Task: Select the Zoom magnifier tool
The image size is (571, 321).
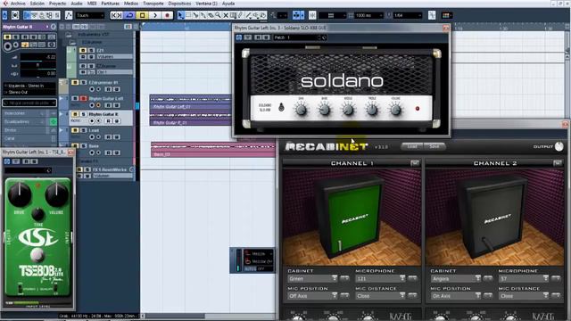Action: tap(218, 15)
